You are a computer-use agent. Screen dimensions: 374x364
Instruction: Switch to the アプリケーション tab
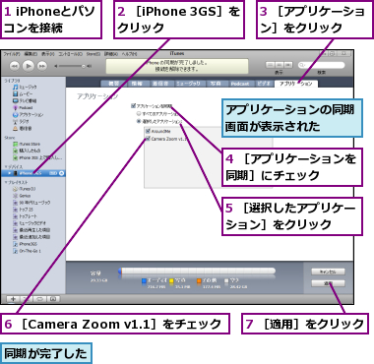point(296,84)
